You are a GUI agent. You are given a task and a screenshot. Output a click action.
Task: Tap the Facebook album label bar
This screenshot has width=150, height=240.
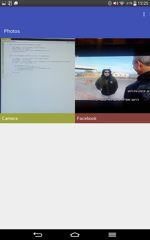tap(112, 118)
